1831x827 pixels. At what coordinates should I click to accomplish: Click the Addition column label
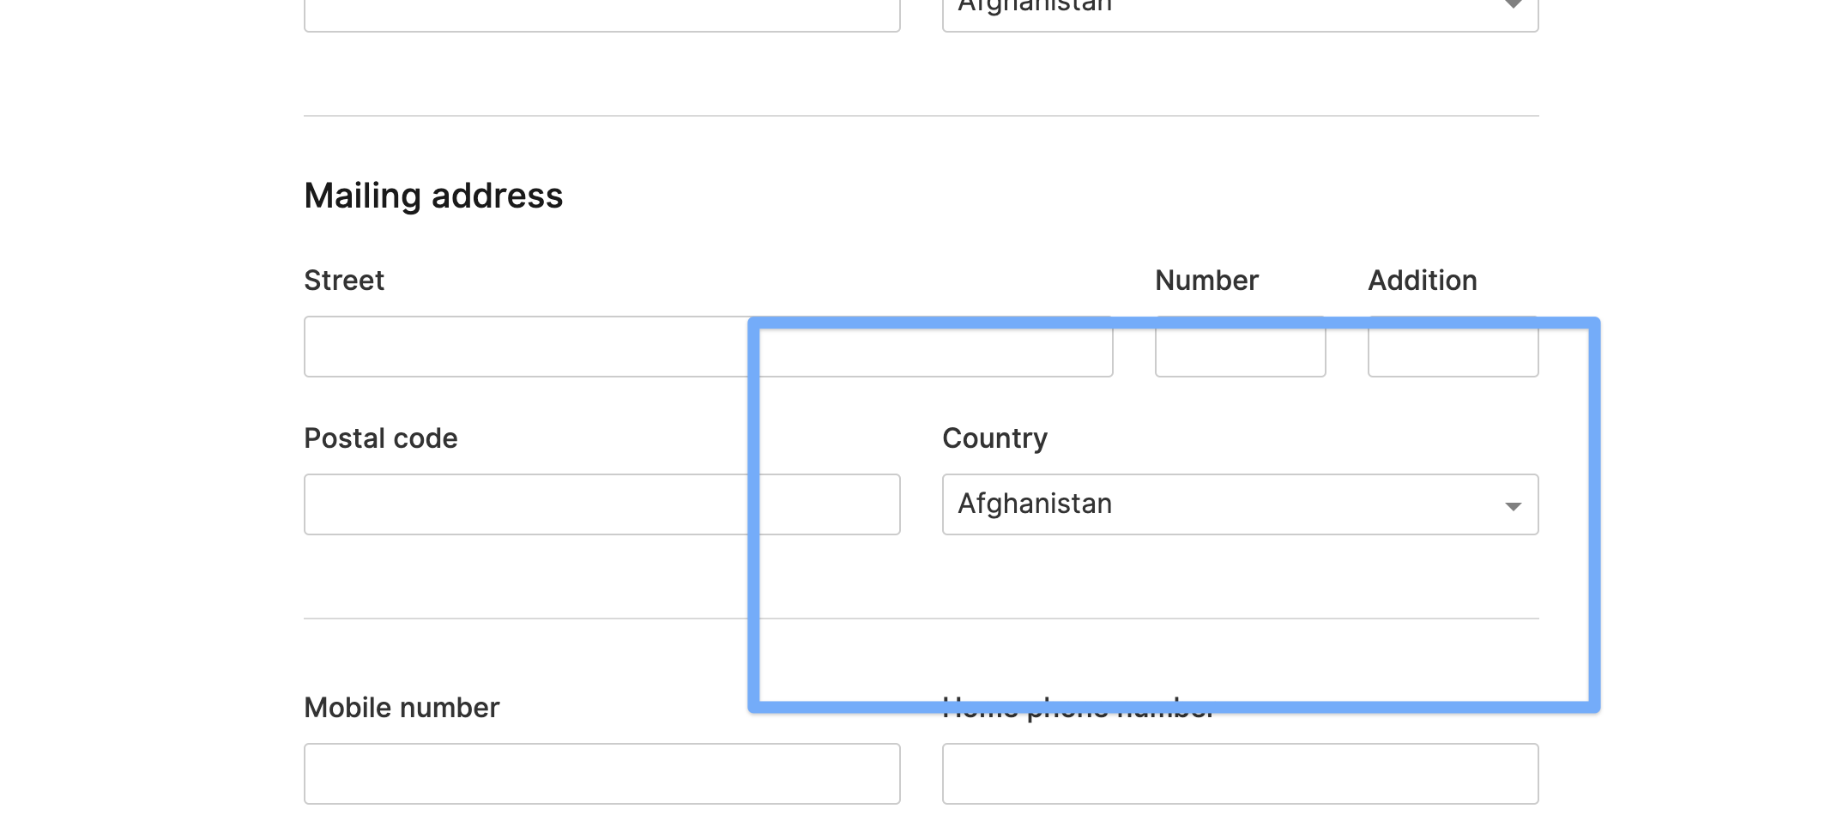[x=1421, y=280]
